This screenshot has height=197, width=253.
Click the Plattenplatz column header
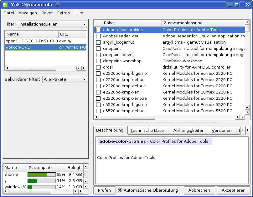[x=41, y=168]
